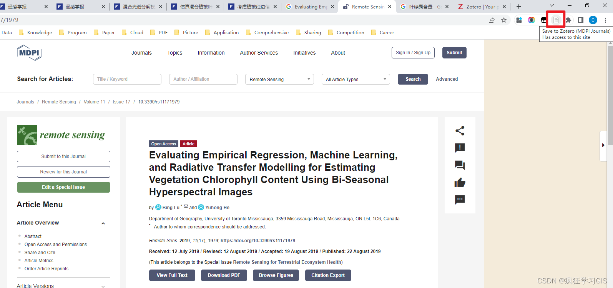Image resolution: width=613 pixels, height=288 pixels.
Task: Click the exclamation mark report icon
Action: (x=460, y=148)
